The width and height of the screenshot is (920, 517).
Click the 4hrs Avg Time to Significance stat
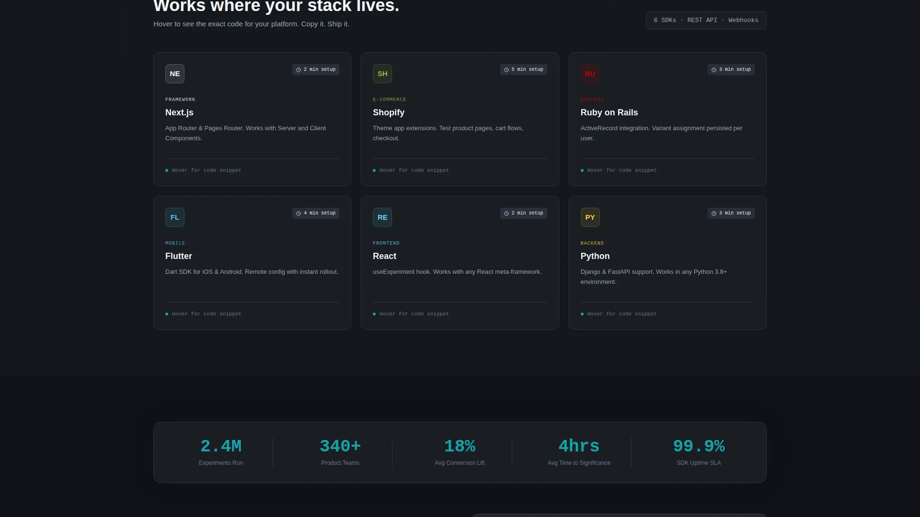point(579,452)
